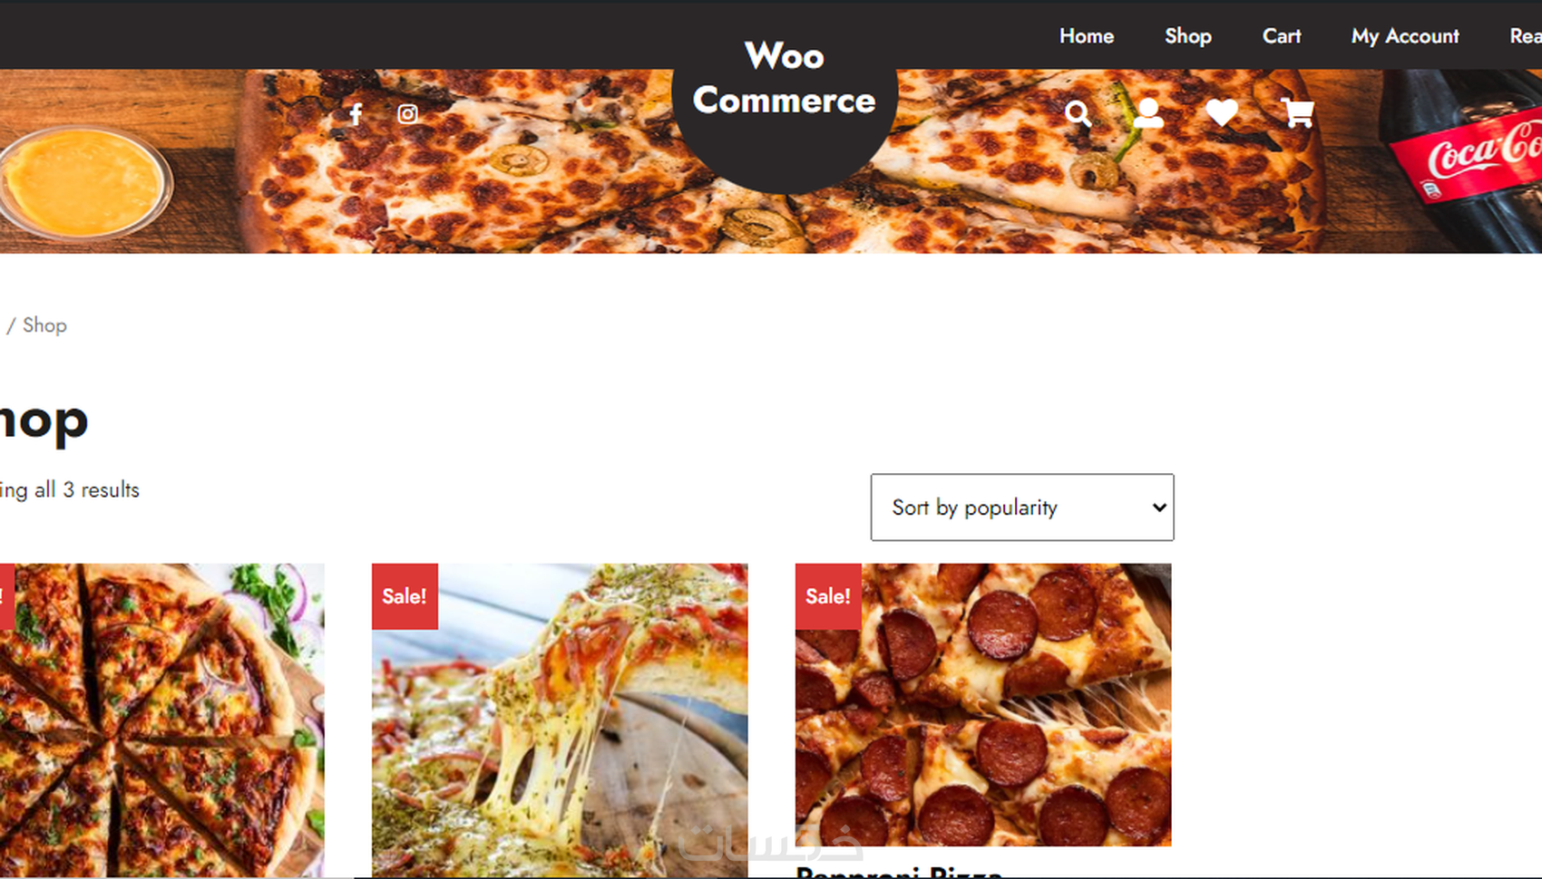Go to Shop in navigation bar
Screen dimensions: 1542x879
click(x=1188, y=36)
